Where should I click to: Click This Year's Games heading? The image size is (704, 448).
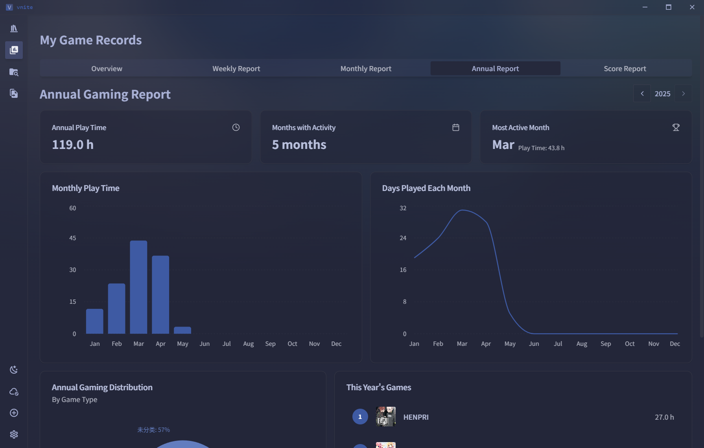379,387
